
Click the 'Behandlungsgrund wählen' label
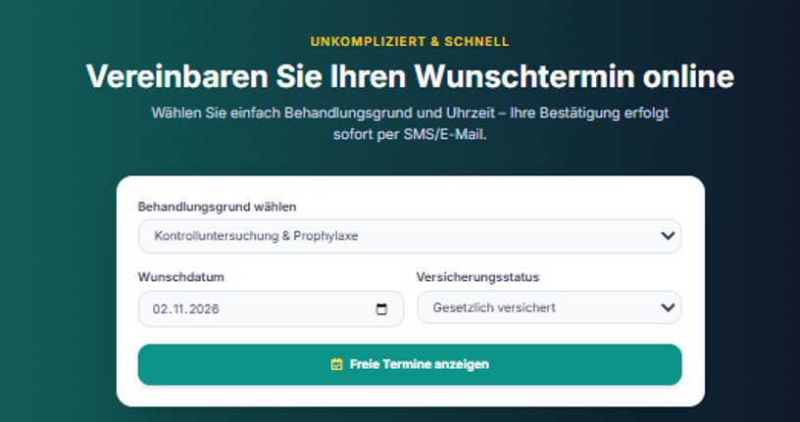tap(217, 207)
